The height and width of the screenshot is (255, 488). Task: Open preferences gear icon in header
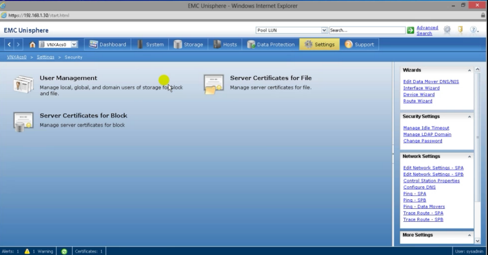(447, 30)
